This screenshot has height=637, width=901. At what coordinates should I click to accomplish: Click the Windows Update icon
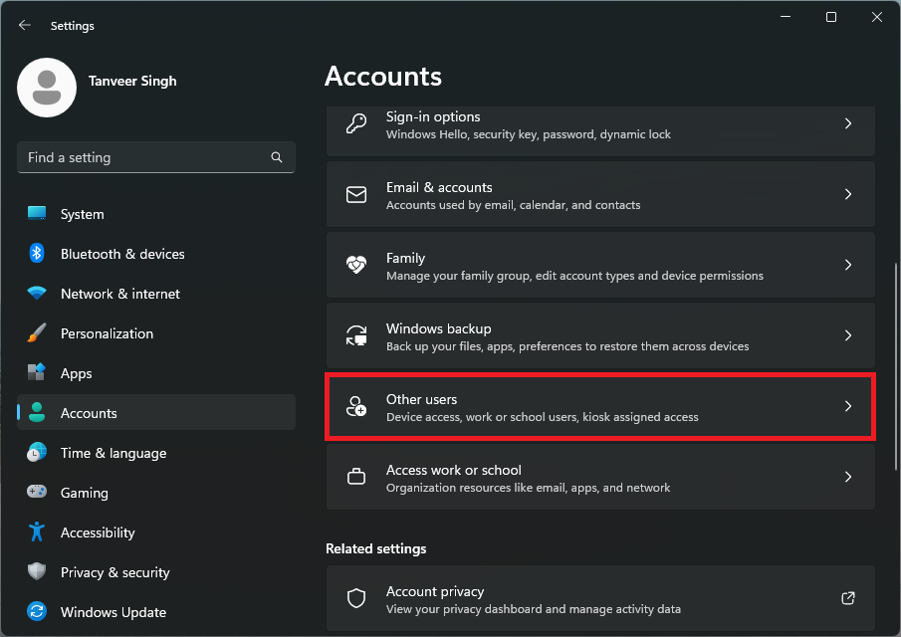pyautogui.click(x=37, y=611)
